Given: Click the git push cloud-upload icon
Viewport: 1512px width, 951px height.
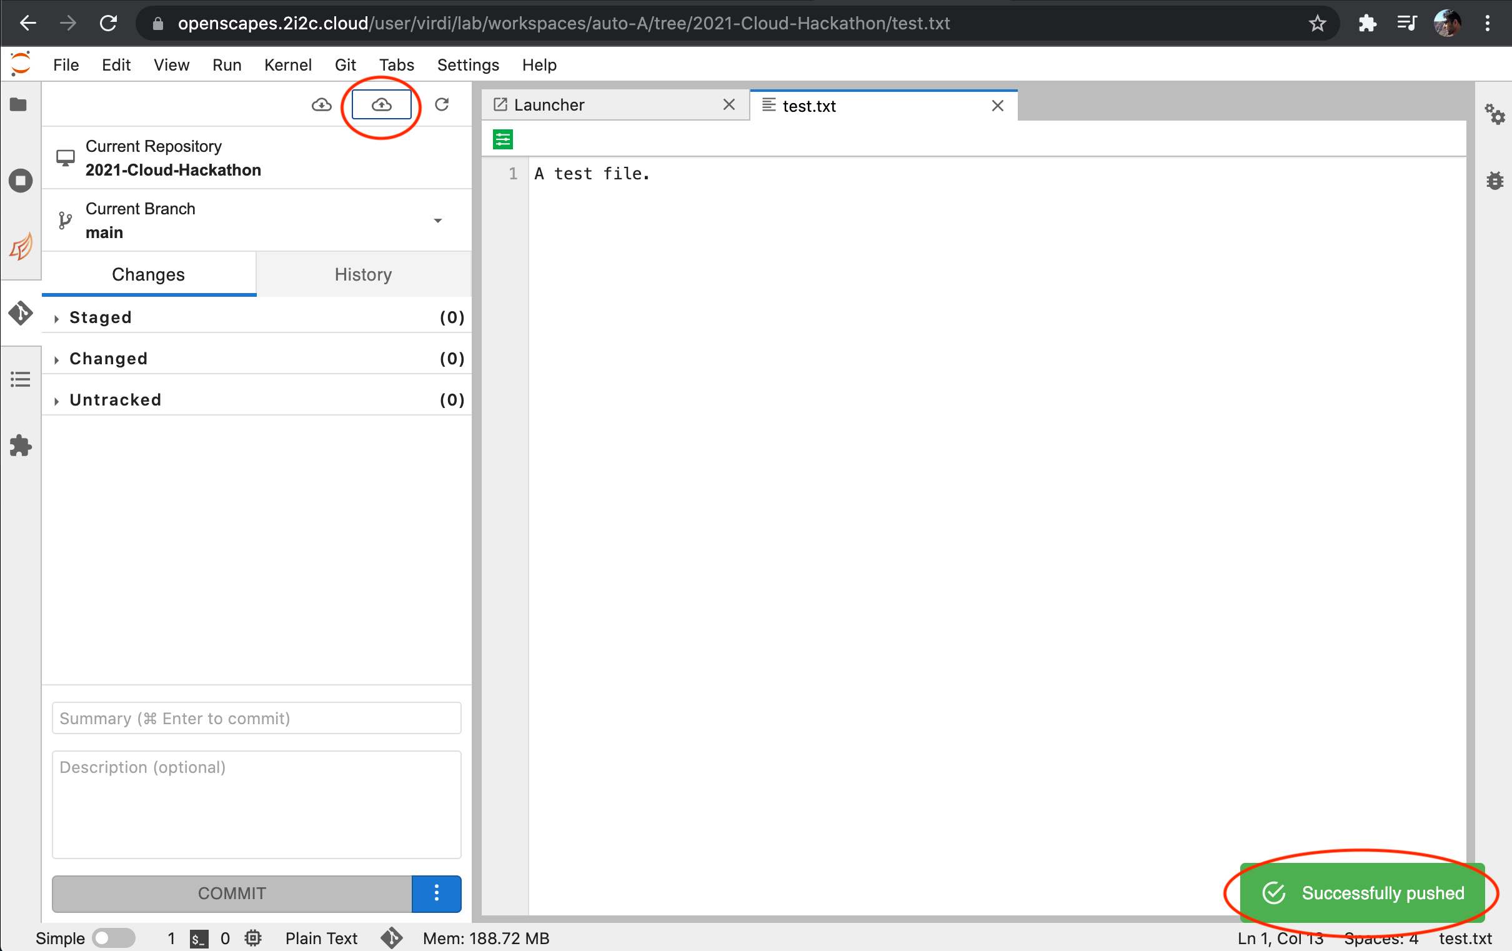Looking at the screenshot, I should (x=381, y=104).
